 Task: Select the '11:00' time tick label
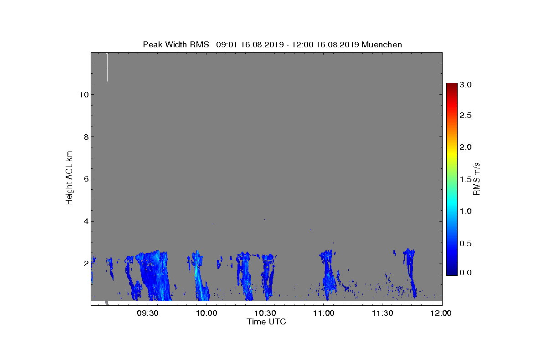click(324, 313)
